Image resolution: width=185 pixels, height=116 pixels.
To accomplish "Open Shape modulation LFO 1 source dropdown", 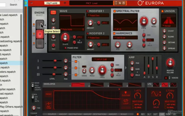I will tap(80, 37).
